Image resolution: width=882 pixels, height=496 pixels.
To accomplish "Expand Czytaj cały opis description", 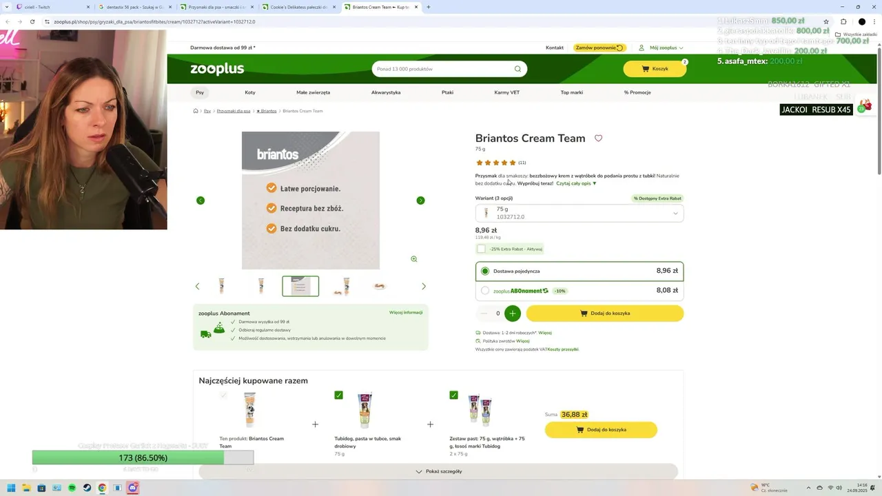I will click(x=576, y=183).
